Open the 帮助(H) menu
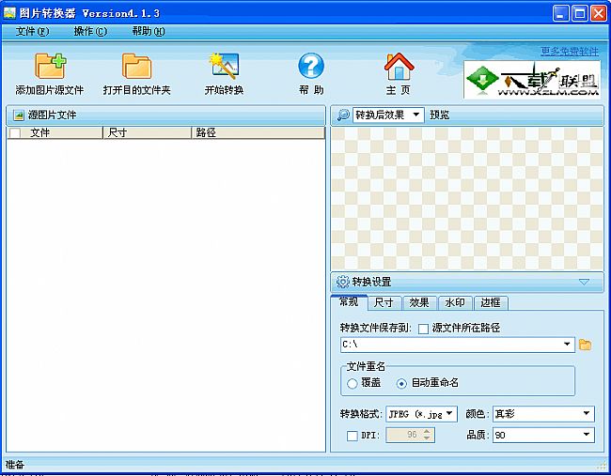611x476 pixels. click(x=149, y=31)
